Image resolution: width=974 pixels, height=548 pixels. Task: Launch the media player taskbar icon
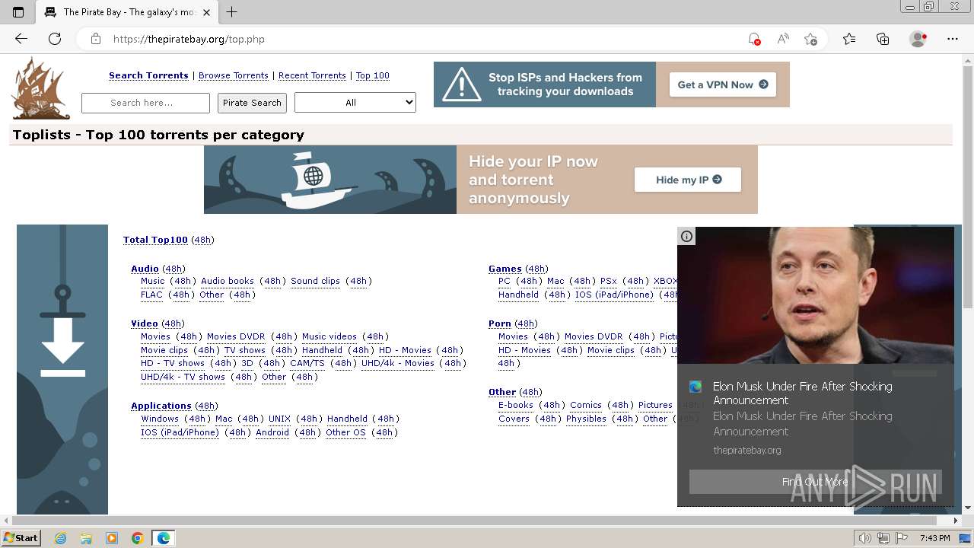[112, 538]
